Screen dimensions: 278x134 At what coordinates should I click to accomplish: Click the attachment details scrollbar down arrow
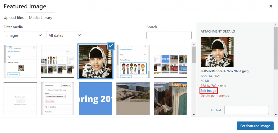coord(276,115)
